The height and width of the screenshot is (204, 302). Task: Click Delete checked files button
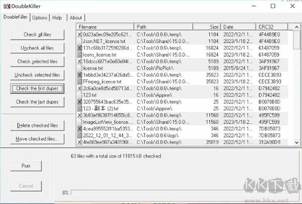(x=37, y=126)
